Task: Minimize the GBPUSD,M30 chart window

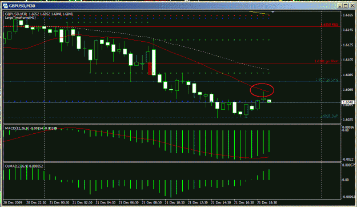Action: coord(340,6)
